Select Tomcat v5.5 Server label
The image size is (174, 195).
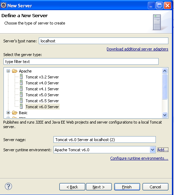(42, 101)
